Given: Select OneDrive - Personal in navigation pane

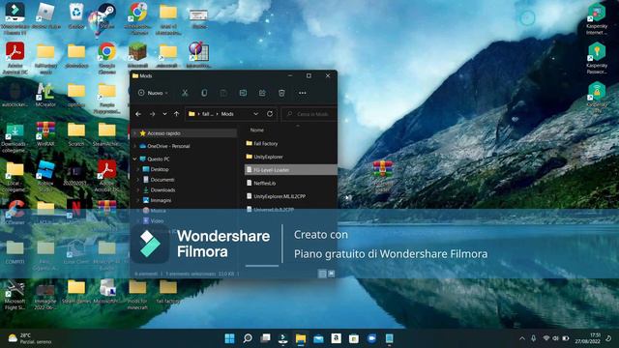Looking at the screenshot, I should pos(168,146).
